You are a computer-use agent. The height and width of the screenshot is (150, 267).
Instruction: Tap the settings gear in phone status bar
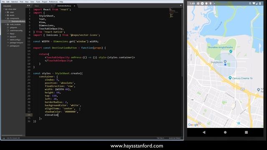(198, 3)
